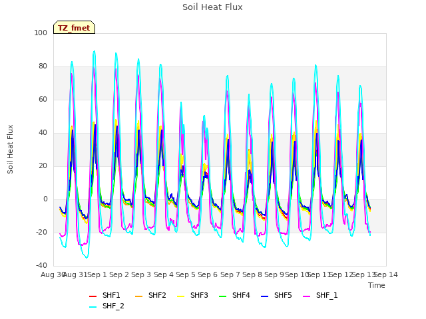Toggle the SHF5 legend entry
This screenshot has height=319, width=426.
pyautogui.click(x=276, y=295)
